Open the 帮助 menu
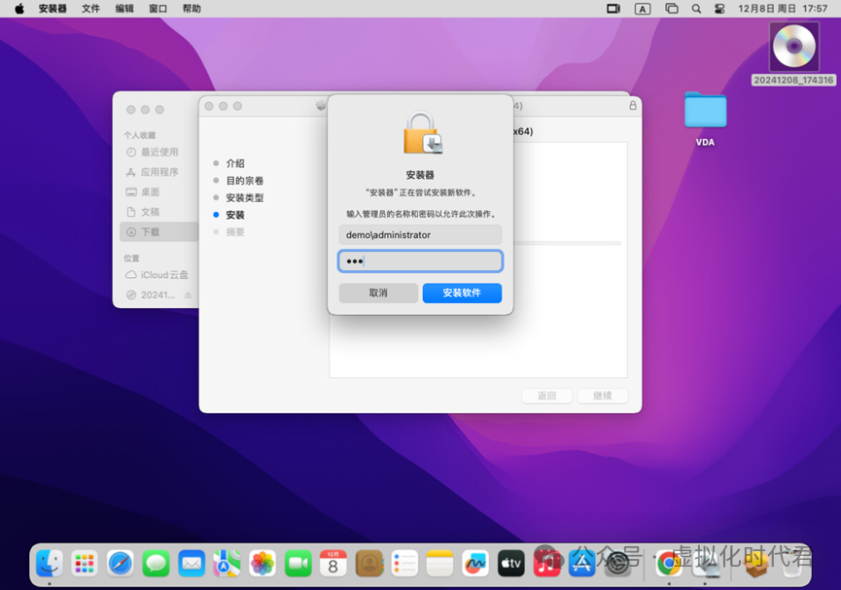 (x=192, y=9)
